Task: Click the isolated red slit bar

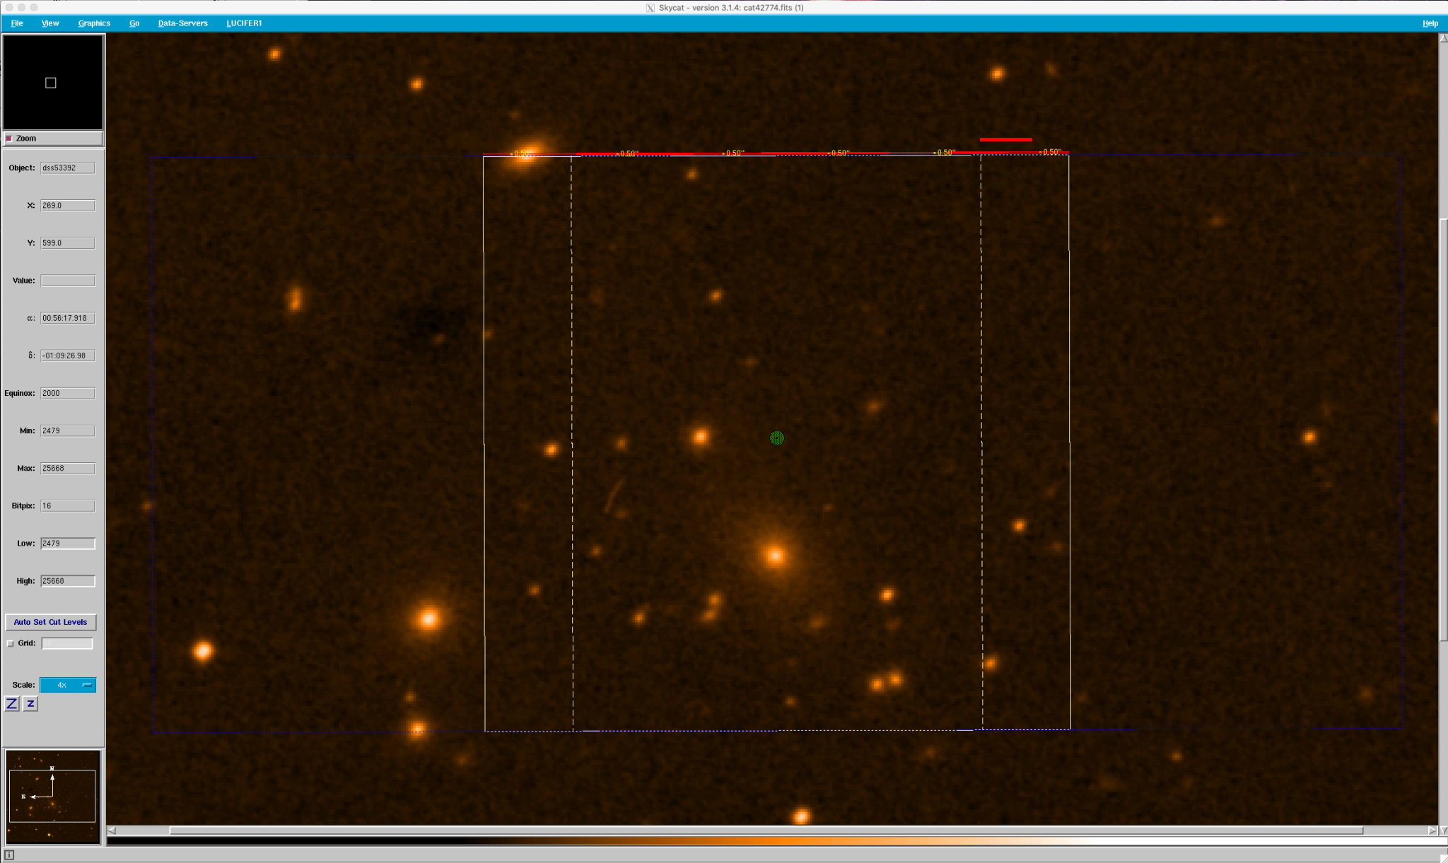Action: click(1005, 140)
